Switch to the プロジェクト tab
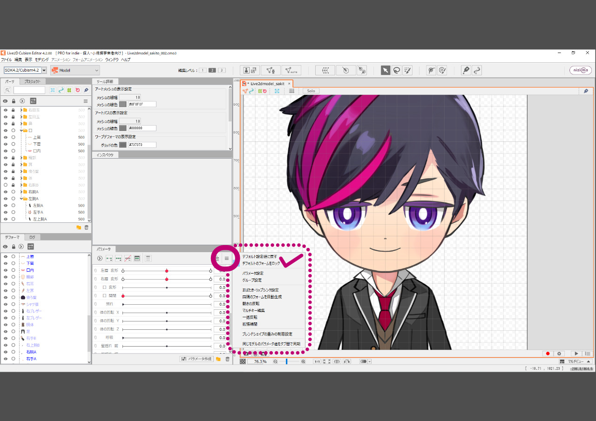Screen dimensions: 596x421 click(x=32, y=81)
